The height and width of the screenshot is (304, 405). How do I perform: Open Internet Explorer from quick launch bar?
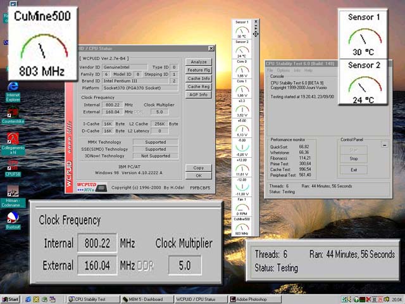[28, 300]
